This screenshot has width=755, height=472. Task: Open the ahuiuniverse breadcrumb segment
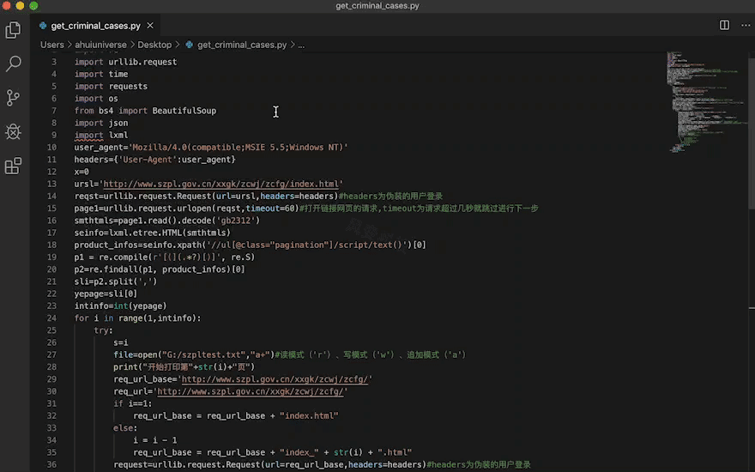[x=100, y=45]
